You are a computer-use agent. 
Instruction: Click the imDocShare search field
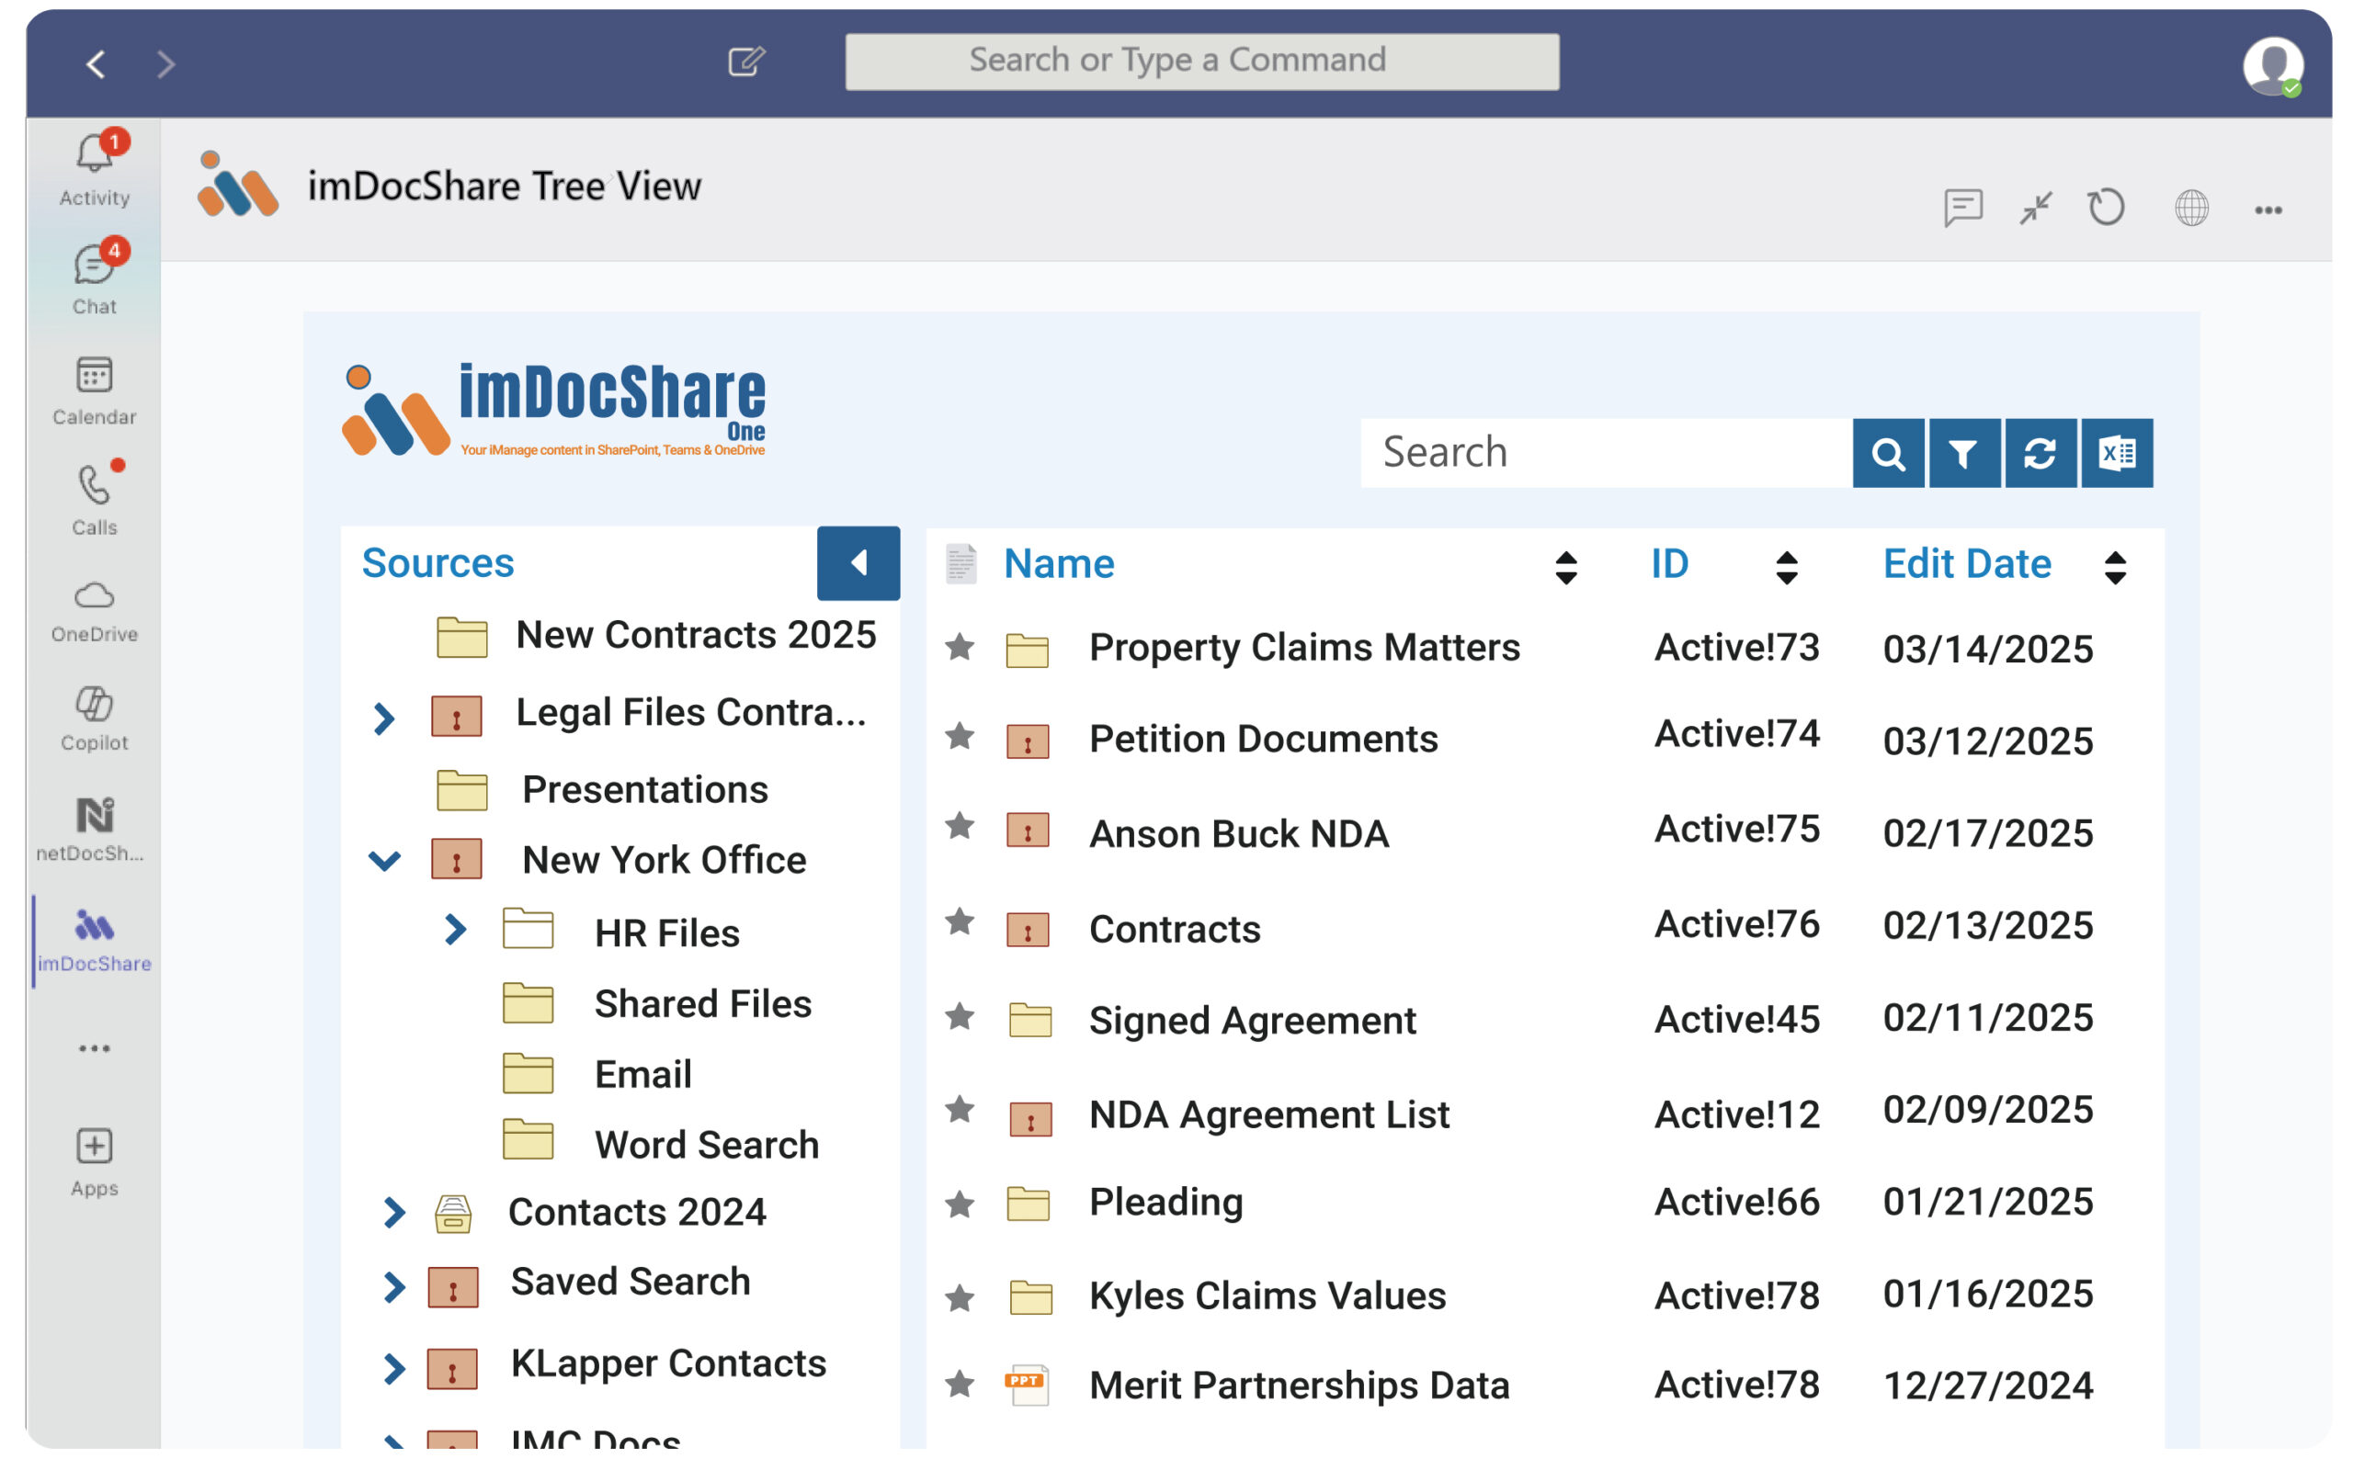pos(1607,453)
